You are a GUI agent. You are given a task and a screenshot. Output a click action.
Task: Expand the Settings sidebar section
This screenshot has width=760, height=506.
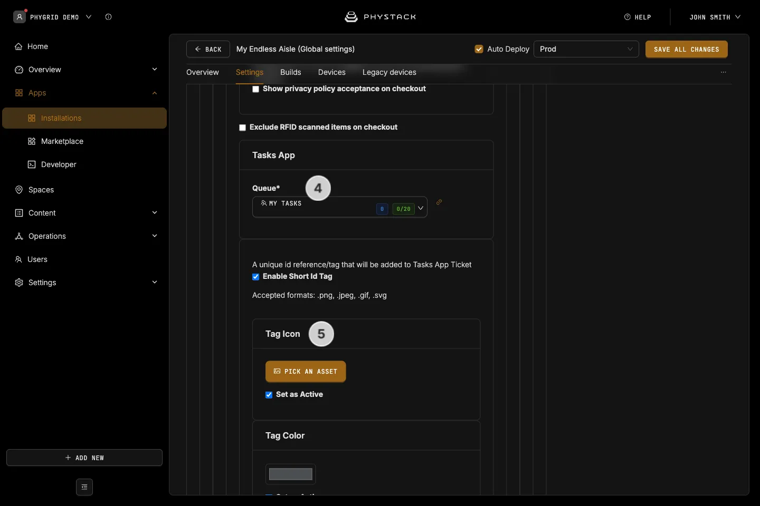[x=155, y=283]
